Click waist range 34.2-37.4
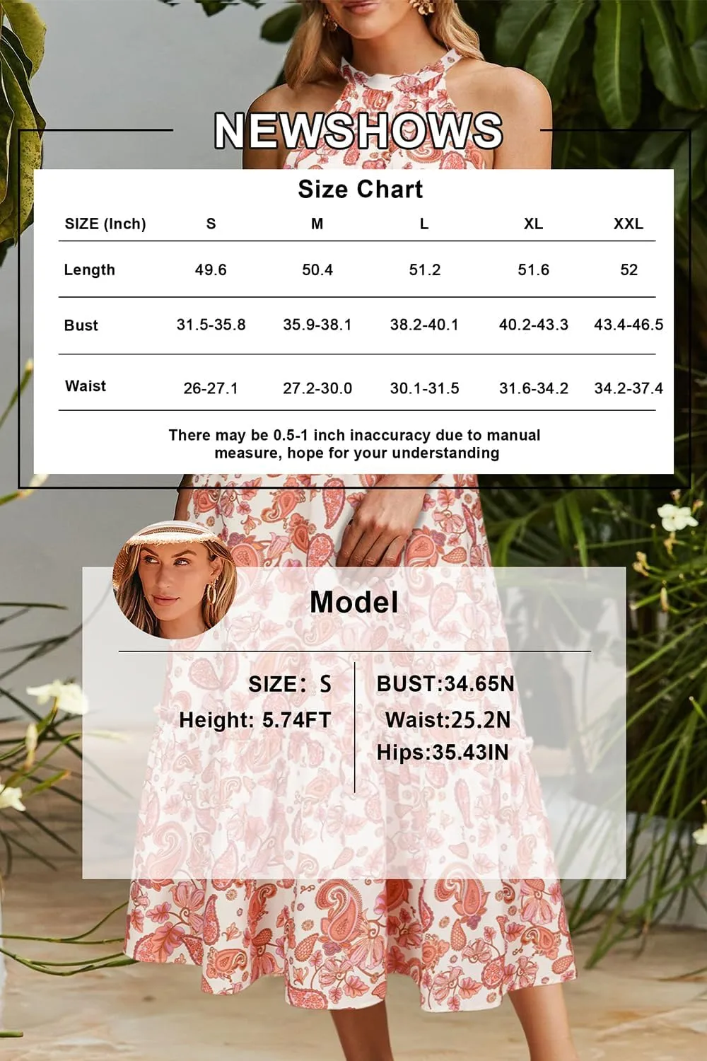The image size is (707, 1061). pyautogui.click(x=629, y=388)
